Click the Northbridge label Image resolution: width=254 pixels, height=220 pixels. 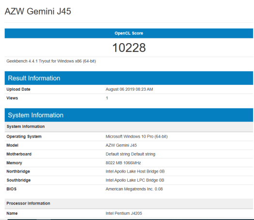click(18, 172)
